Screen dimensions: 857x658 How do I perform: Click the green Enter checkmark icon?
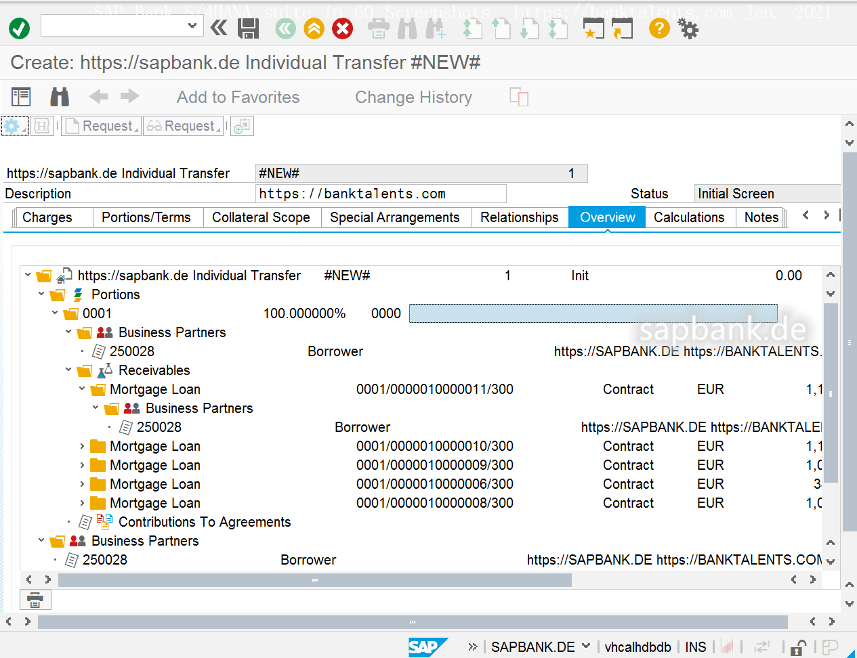(x=19, y=28)
